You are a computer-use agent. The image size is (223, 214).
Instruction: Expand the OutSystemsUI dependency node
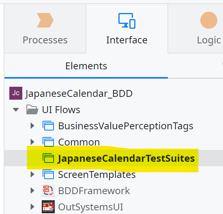click(x=32, y=207)
